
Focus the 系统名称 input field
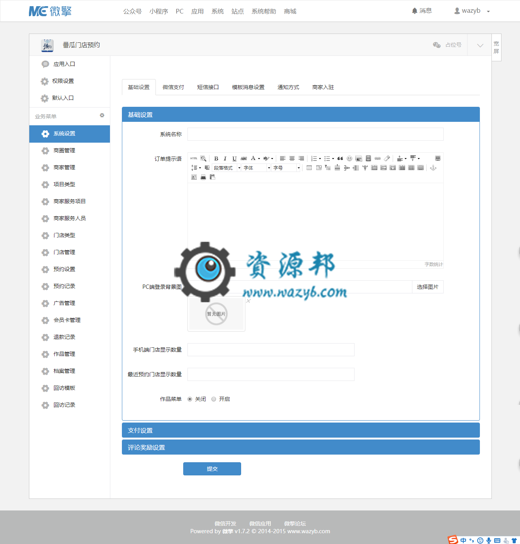tap(315, 134)
